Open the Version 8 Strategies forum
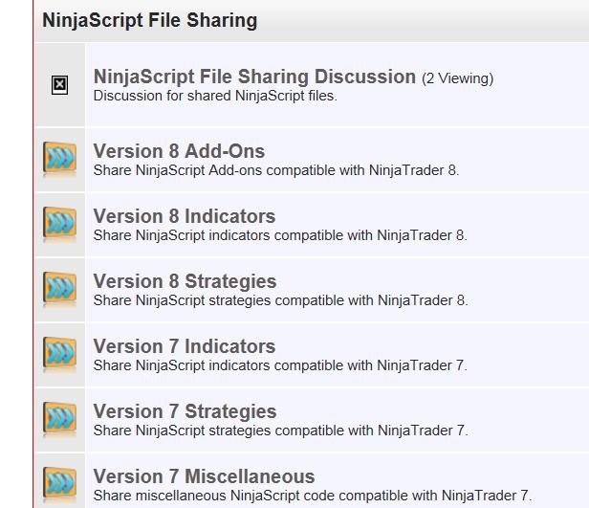Image resolution: width=589 pixels, height=508 pixels. [185, 281]
